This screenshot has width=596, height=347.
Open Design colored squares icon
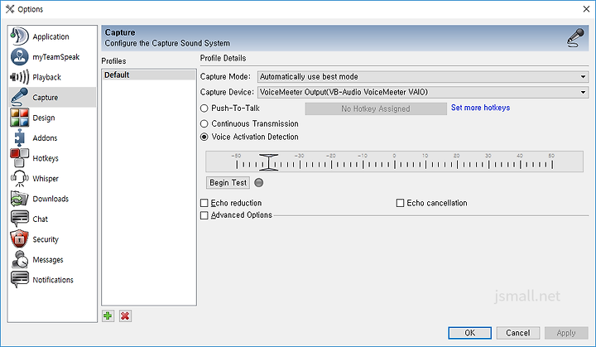point(19,118)
